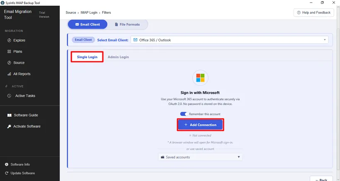This screenshot has width=340, height=181.
Task: Click the Email Client dropdown arrow
Action: pyautogui.click(x=325, y=40)
